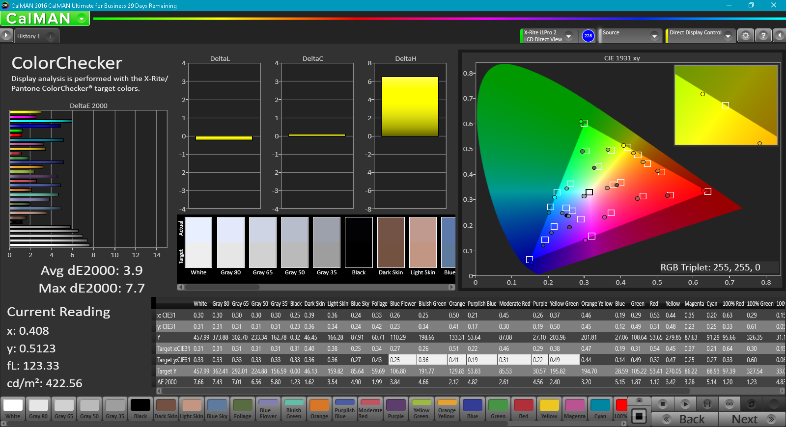
Task: Open the X-Rite i1Pro 2 meter dropdown
Action: [568, 36]
